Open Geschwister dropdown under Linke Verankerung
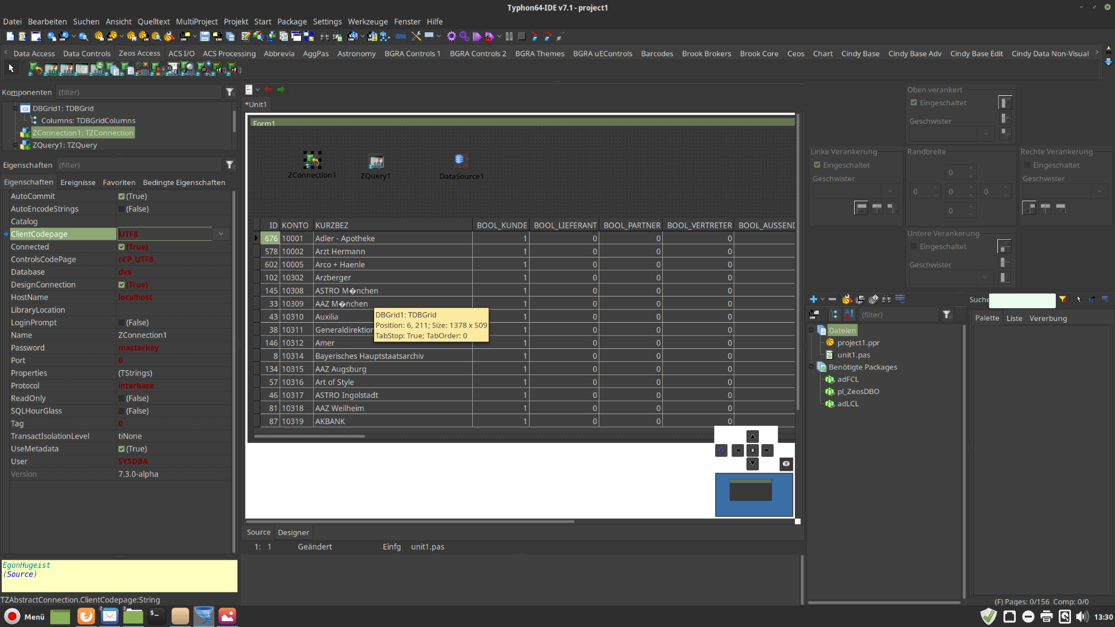The height and width of the screenshot is (627, 1115). point(890,191)
